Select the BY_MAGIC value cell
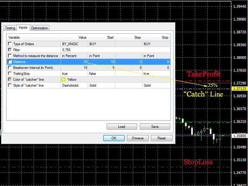Viewport: 248px width, 186px height. [74, 44]
